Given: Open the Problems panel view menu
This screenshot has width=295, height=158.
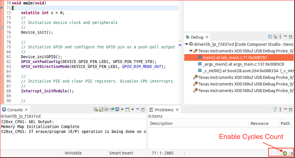Looking at the screenshot, I should pyautogui.click(x=280, y=109).
